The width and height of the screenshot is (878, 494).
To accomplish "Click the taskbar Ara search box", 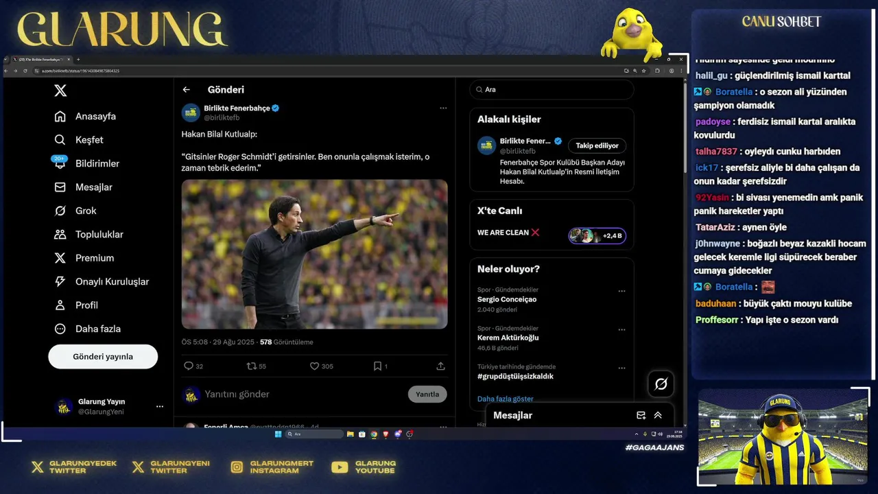I will pyautogui.click(x=314, y=434).
